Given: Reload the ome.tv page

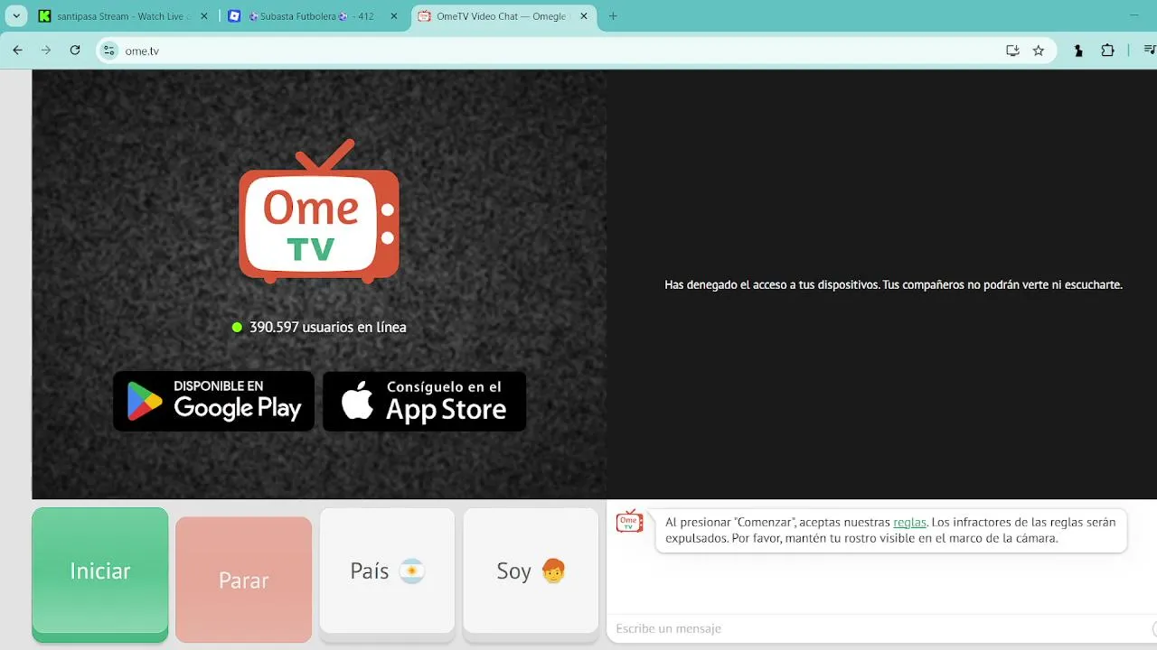Looking at the screenshot, I should tap(75, 51).
